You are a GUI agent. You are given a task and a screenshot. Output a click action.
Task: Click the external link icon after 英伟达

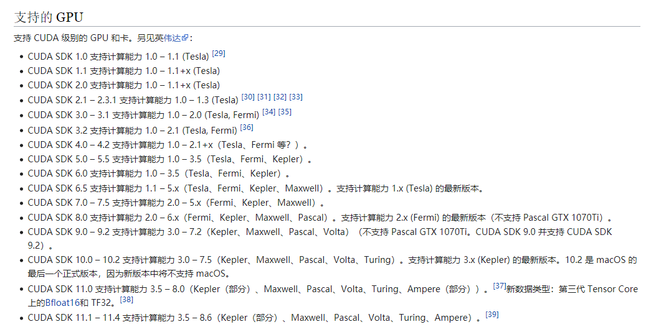click(x=185, y=38)
